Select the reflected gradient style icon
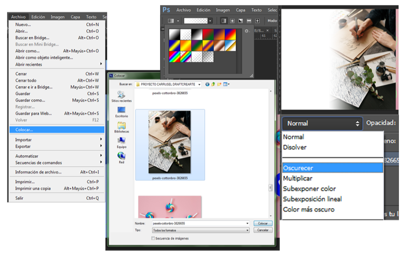Image resolution: width=404 pixels, height=253 pixels. 249,21
